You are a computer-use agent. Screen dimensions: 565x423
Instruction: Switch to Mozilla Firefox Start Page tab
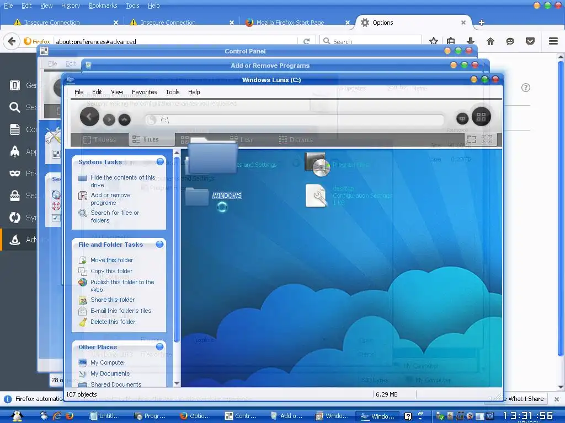point(297,22)
